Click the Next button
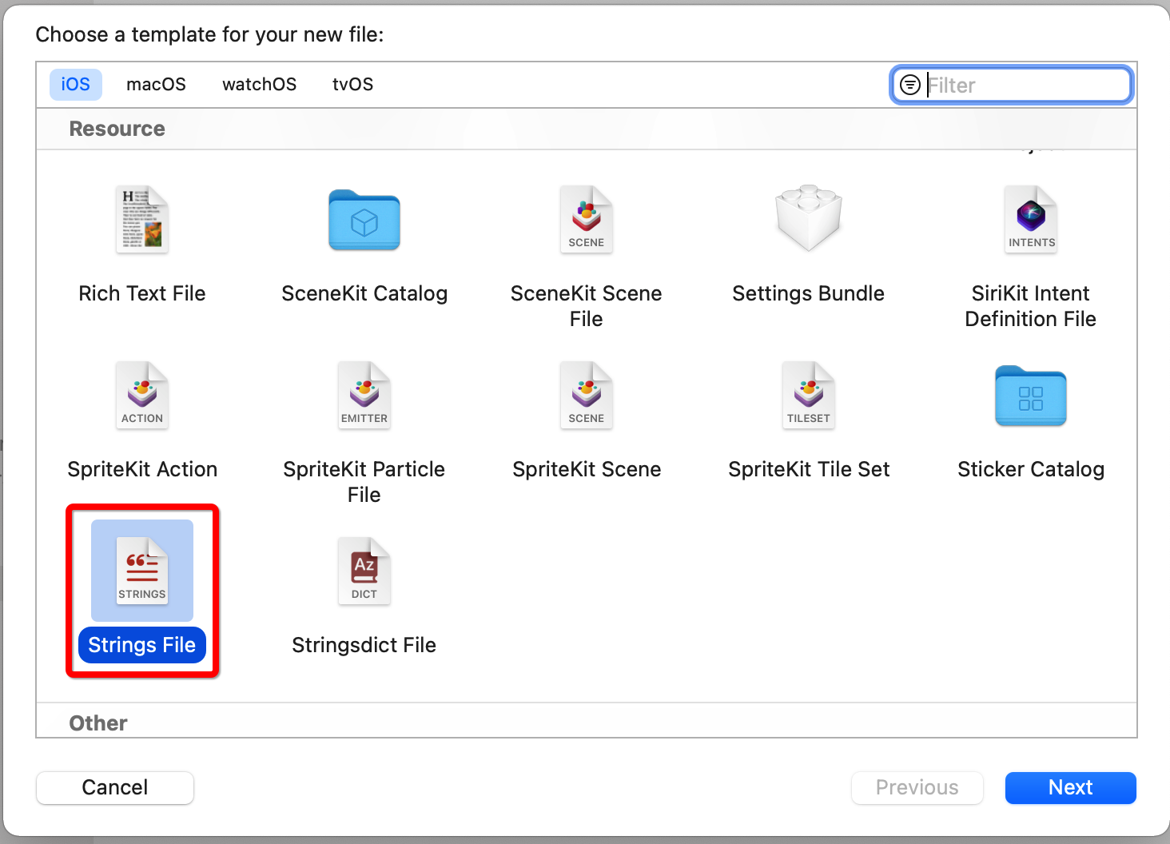Image resolution: width=1170 pixels, height=844 pixels. [1070, 787]
